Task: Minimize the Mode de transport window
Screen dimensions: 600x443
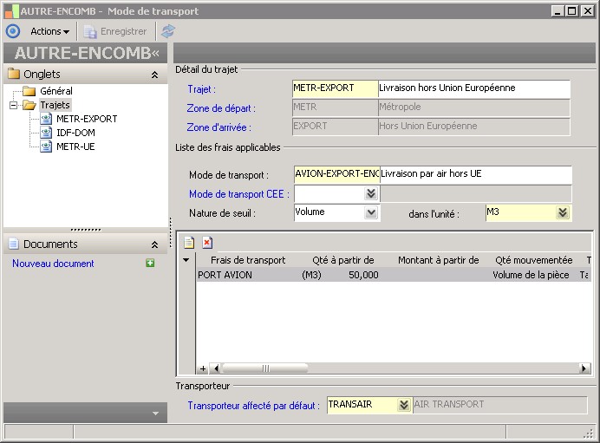Action: click(x=558, y=11)
